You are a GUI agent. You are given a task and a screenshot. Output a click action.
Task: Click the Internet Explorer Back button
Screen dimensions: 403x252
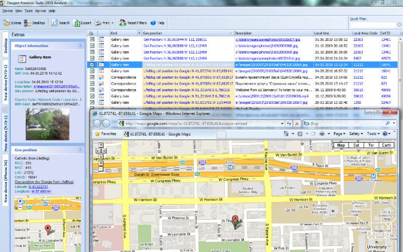(x=97, y=123)
